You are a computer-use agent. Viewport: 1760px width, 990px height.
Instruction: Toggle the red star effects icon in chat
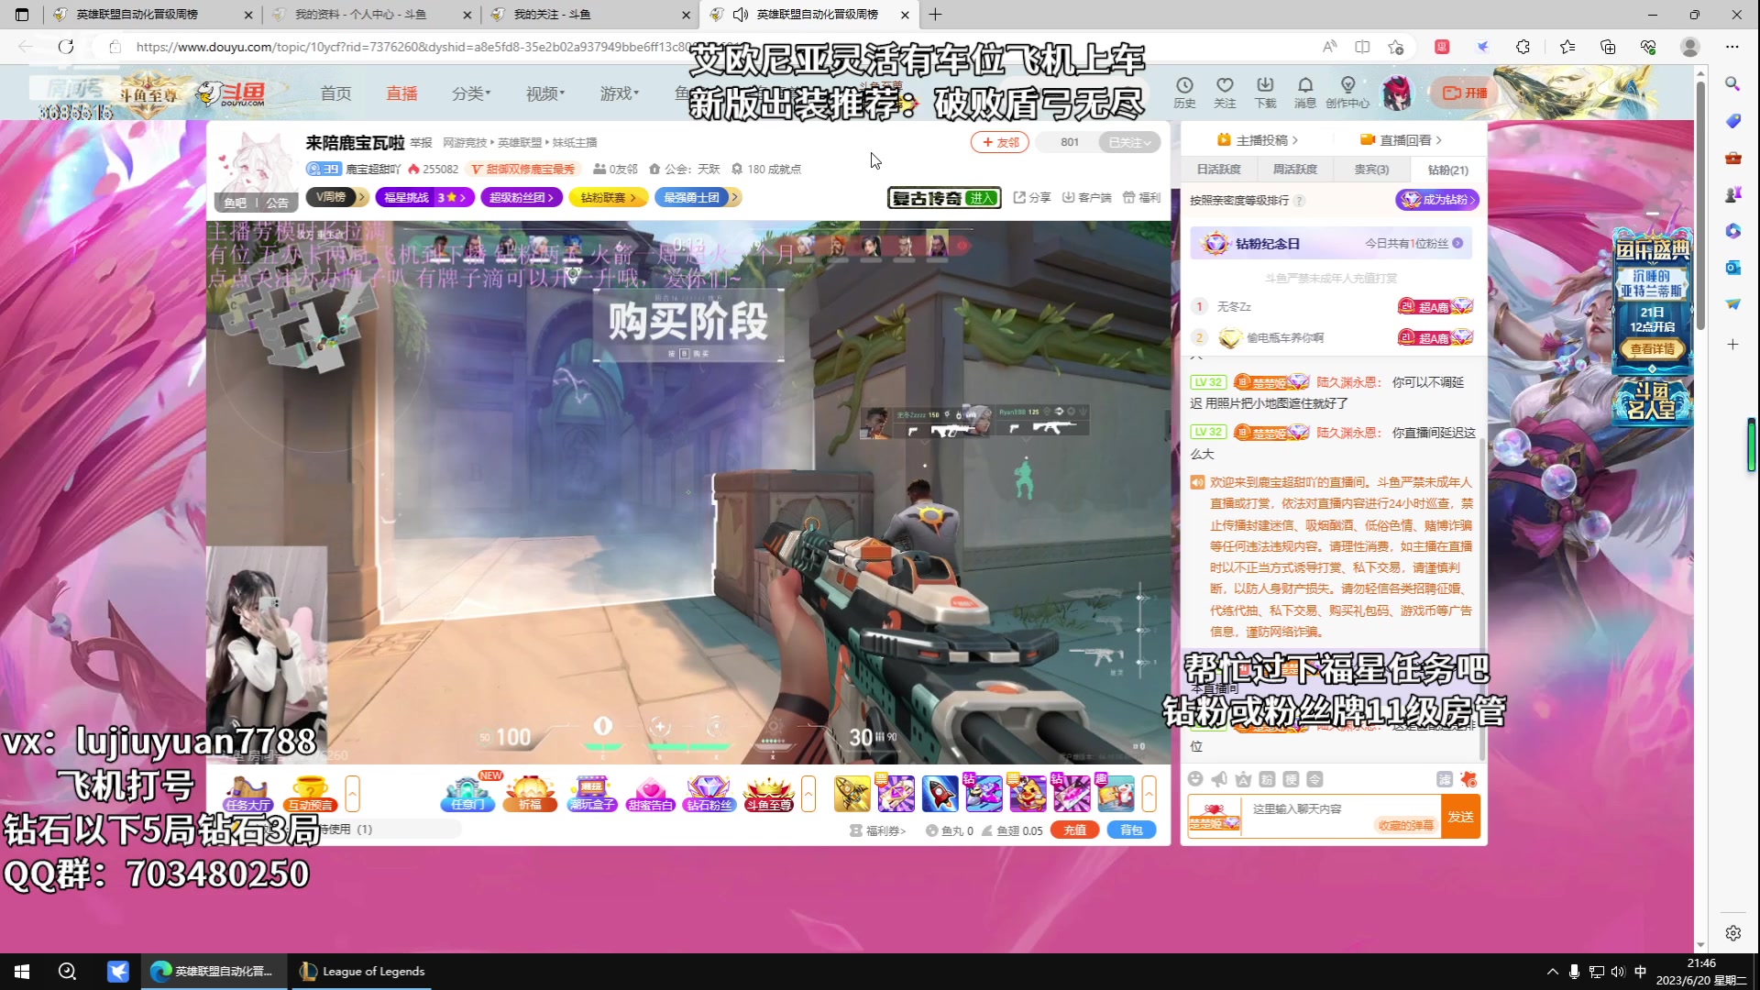point(1468,779)
